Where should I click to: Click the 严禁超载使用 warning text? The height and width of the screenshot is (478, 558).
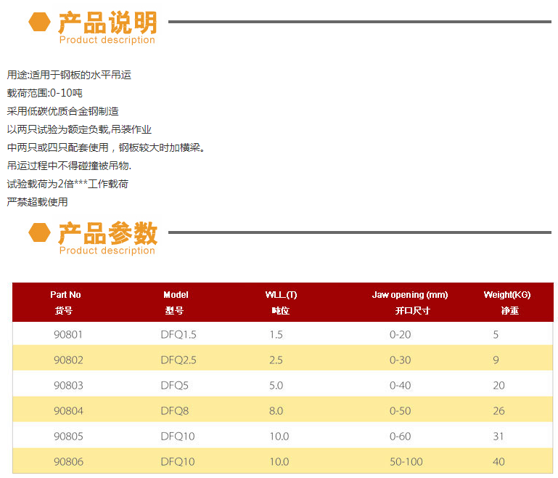[x=37, y=202]
